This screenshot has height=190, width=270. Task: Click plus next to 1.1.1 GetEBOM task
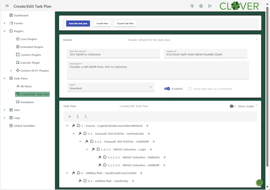click(x=154, y=141)
